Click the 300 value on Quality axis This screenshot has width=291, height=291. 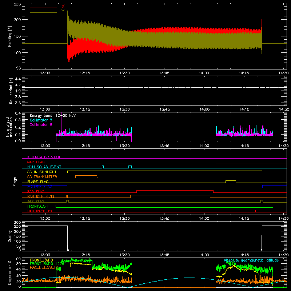(17, 223)
